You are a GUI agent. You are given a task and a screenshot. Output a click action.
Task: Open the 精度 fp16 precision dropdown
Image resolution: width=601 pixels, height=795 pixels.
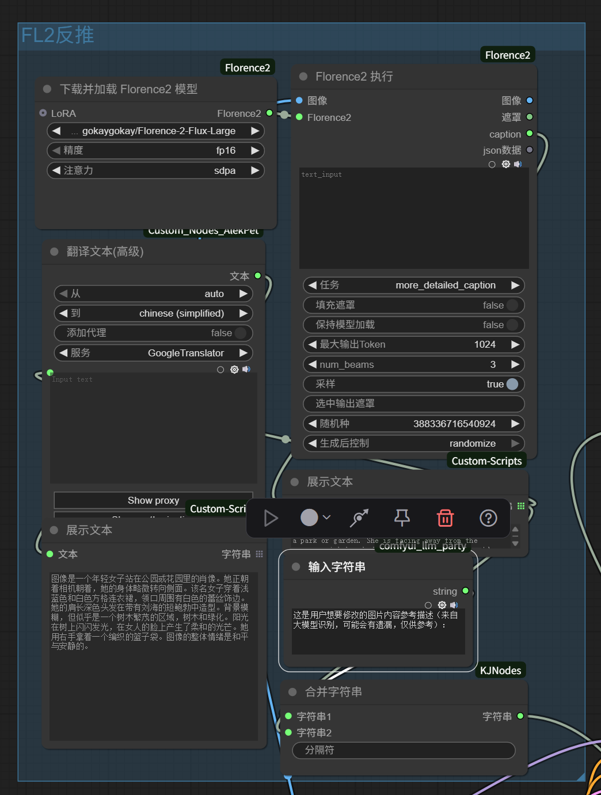click(x=155, y=150)
